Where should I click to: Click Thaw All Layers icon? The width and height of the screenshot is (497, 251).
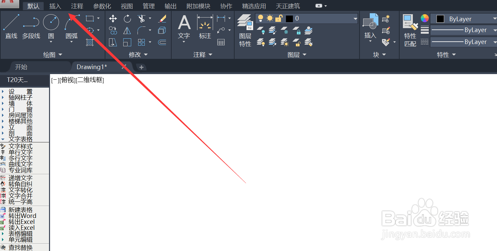pyautogui.click(x=285, y=42)
